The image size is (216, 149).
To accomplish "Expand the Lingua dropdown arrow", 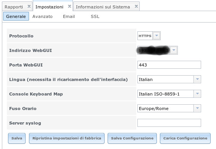I will click(x=197, y=79).
